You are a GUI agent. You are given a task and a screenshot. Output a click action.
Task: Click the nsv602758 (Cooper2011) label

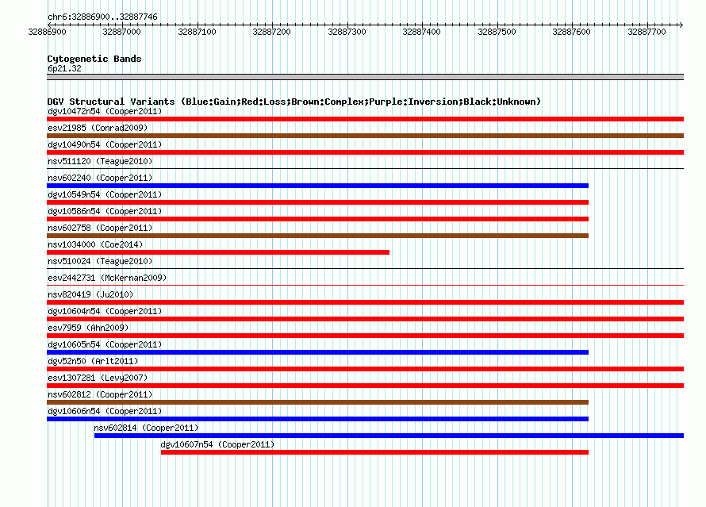[100, 228]
